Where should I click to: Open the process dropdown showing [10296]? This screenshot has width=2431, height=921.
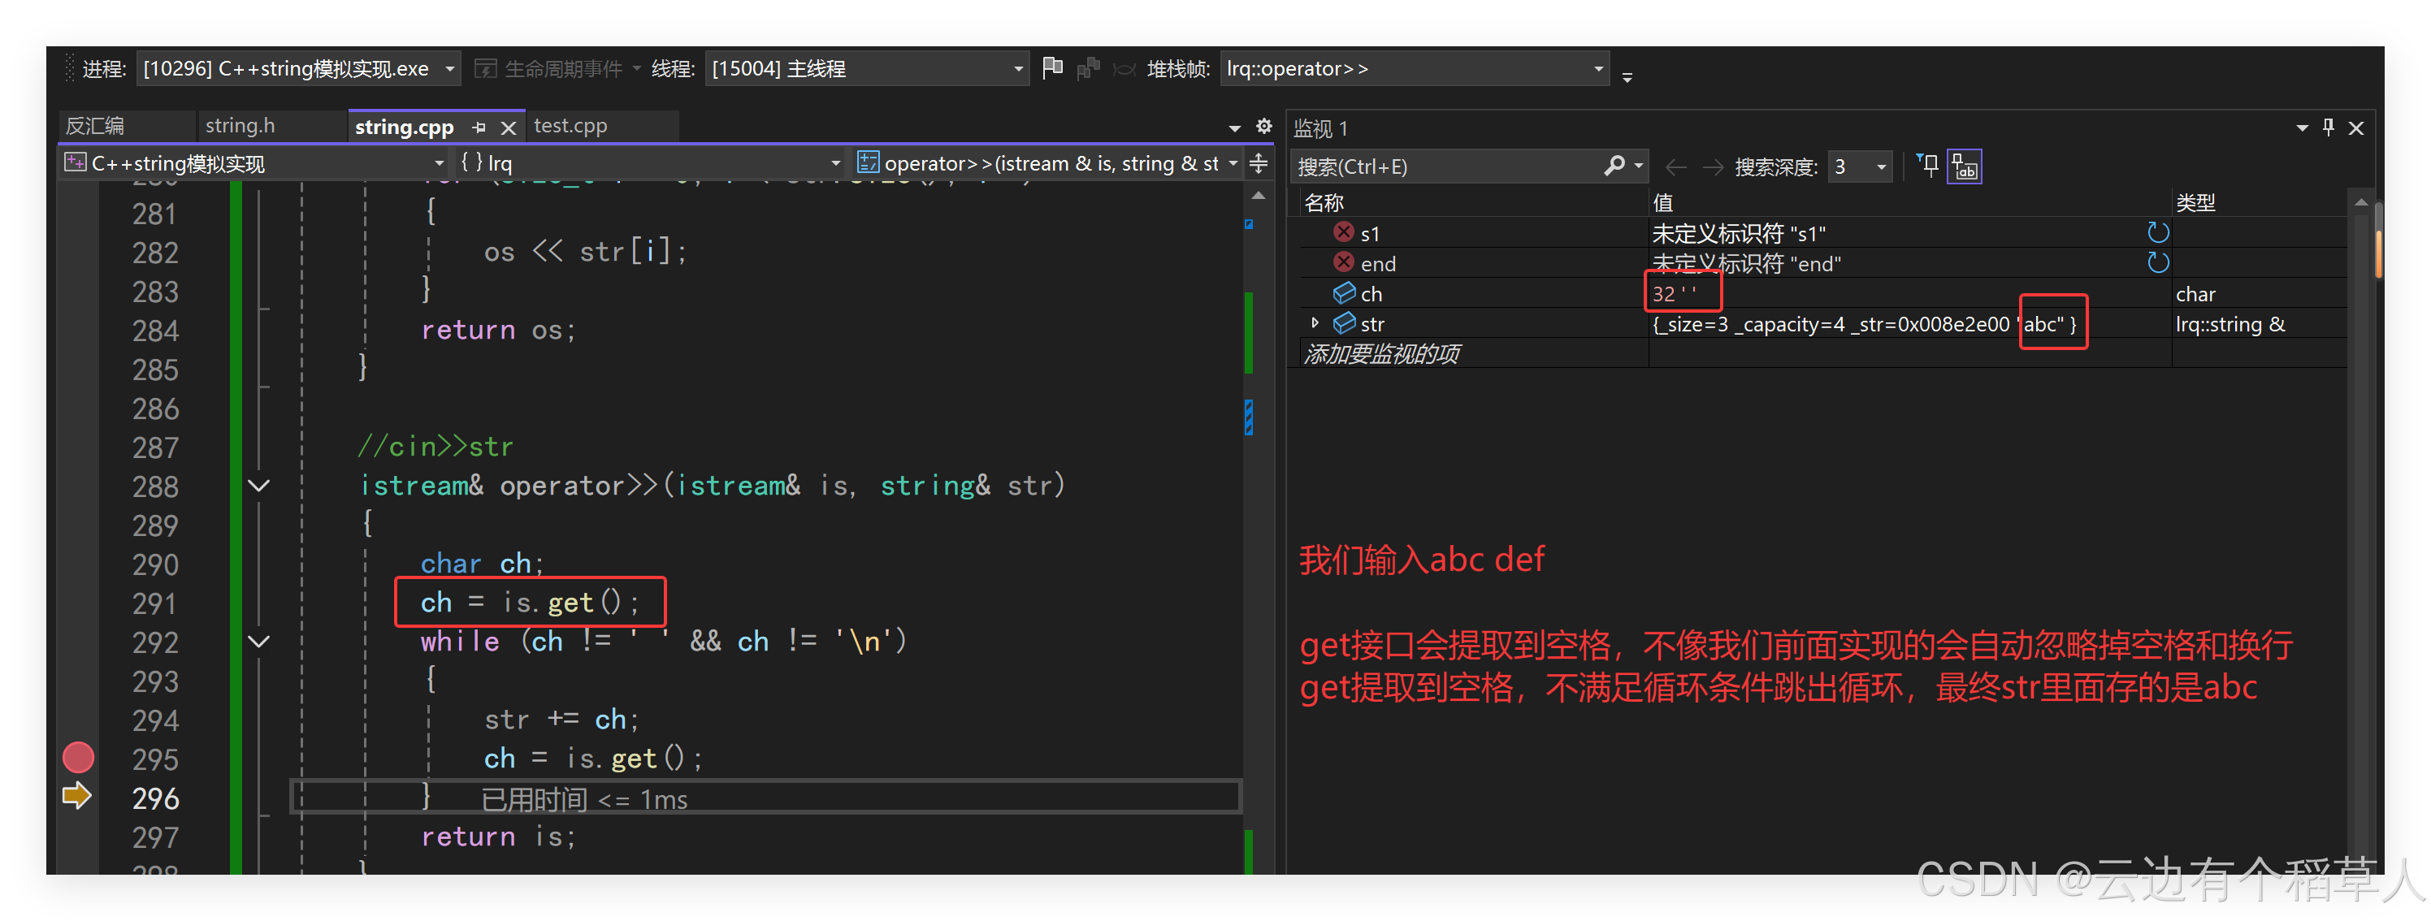pos(299,69)
